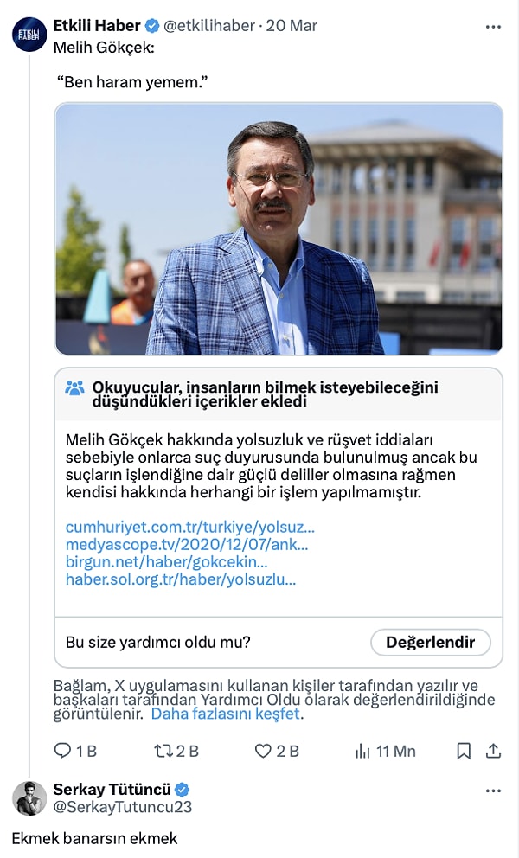Viewport: 519px width, 858px height.
Task: Click Daha fazlasını keşfet link
Action: [x=226, y=714]
